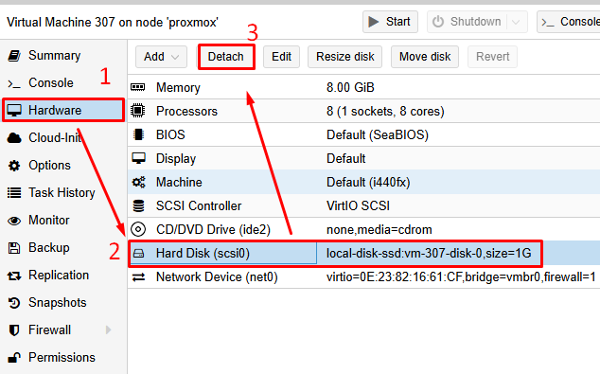Expand the Shutdown options arrow
The width and height of the screenshot is (600, 374).
(x=516, y=22)
